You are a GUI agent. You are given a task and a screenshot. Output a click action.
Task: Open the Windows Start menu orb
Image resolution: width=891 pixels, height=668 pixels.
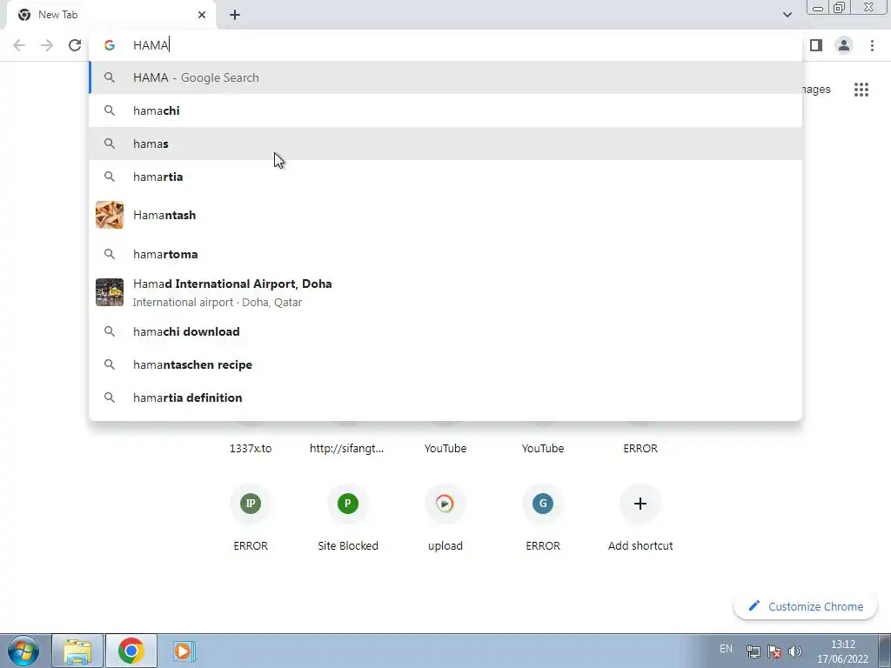23,651
